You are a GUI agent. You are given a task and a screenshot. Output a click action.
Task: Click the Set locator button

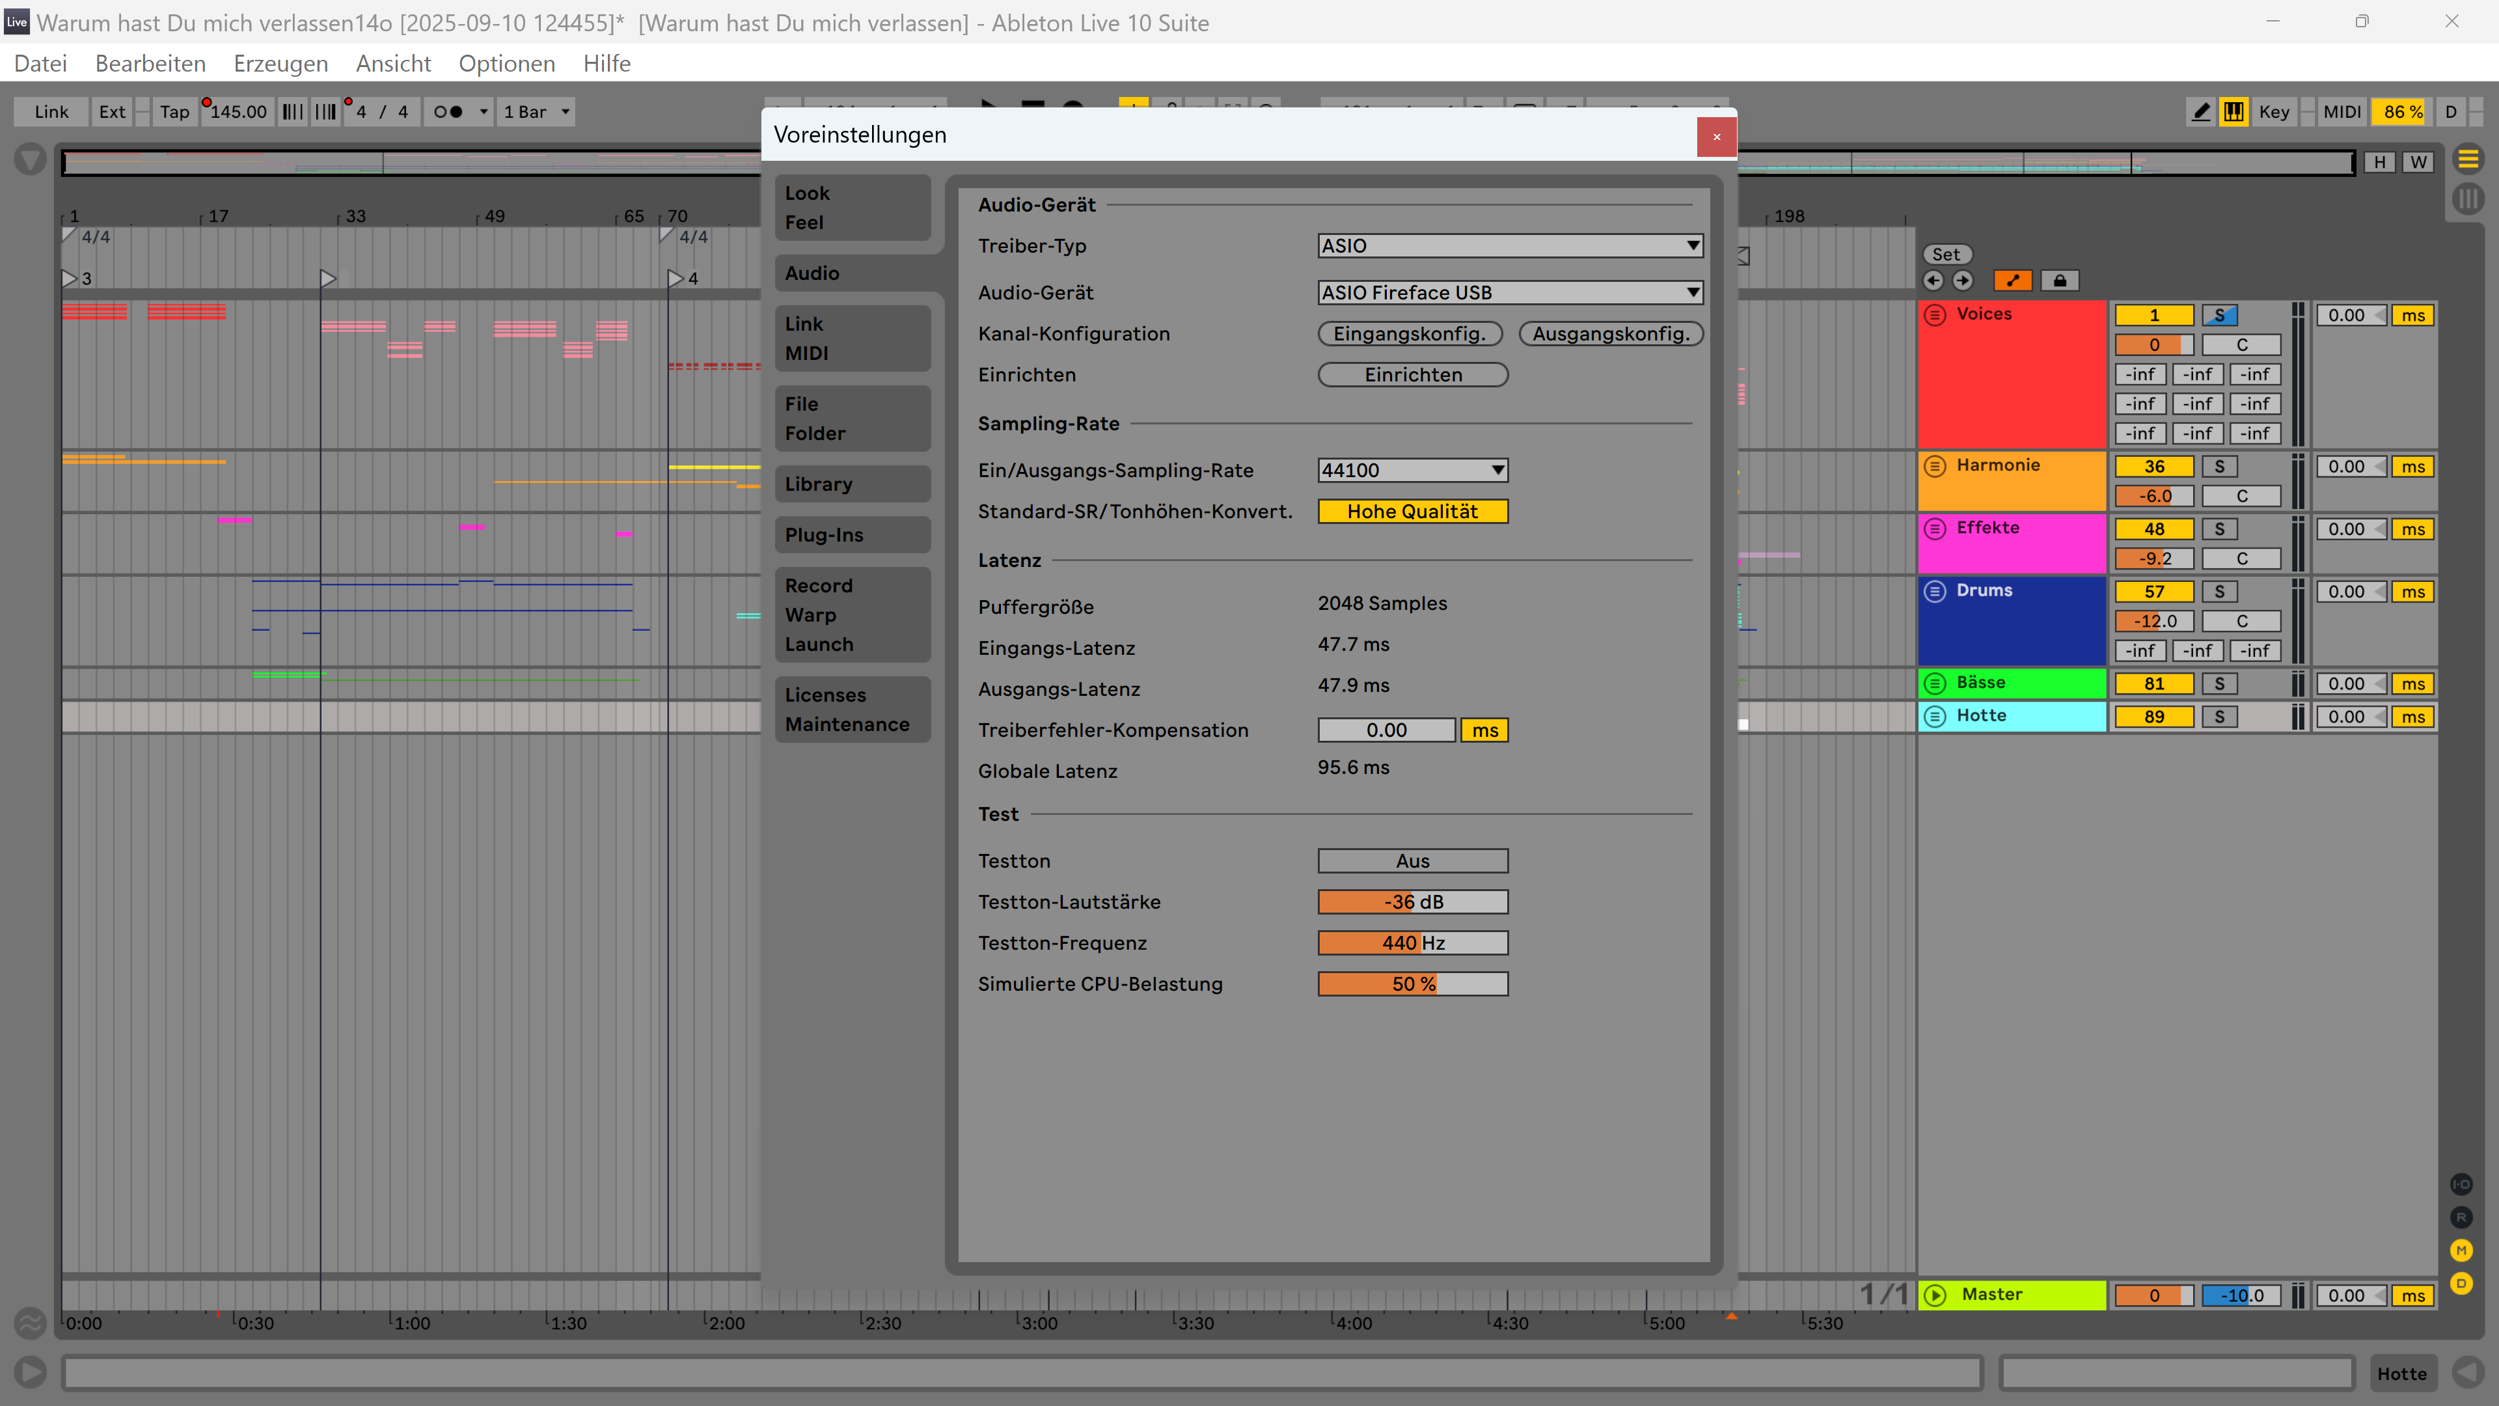1946,255
